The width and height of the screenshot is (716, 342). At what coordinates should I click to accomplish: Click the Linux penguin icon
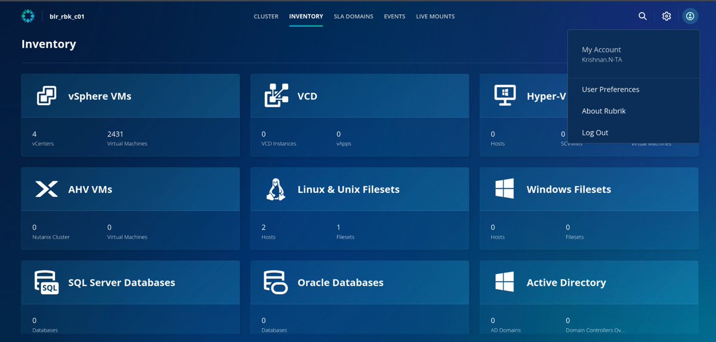click(276, 189)
